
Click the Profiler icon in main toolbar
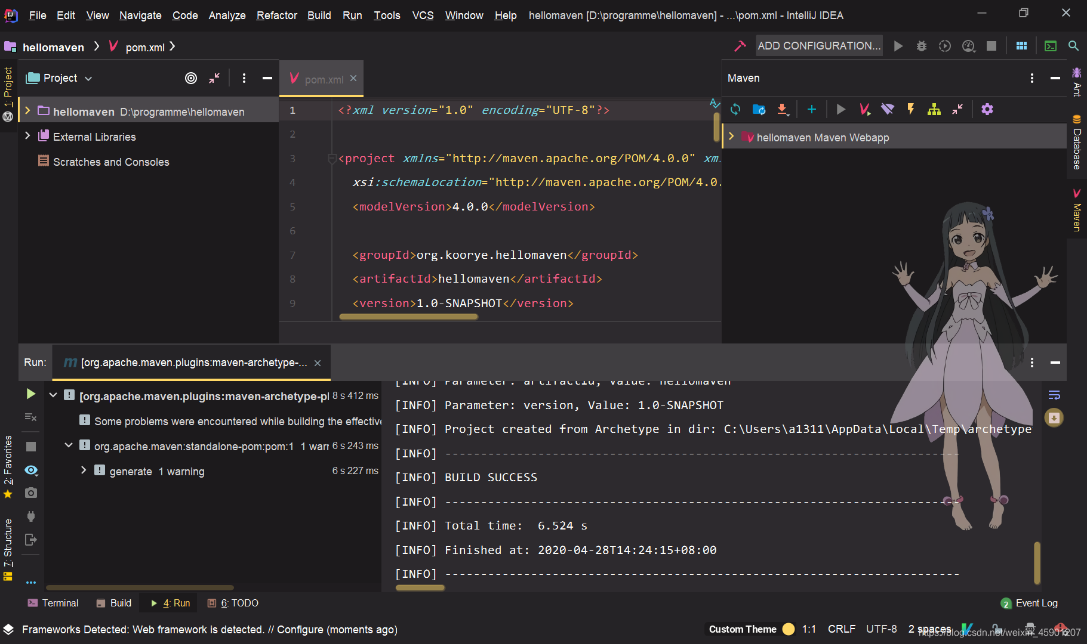click(969, 46)
